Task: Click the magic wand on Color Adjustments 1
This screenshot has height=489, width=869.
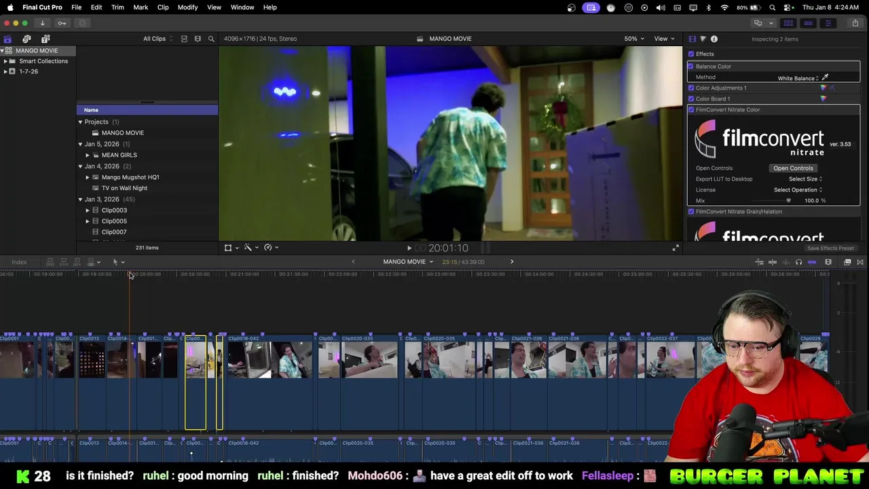Action: 832,88
